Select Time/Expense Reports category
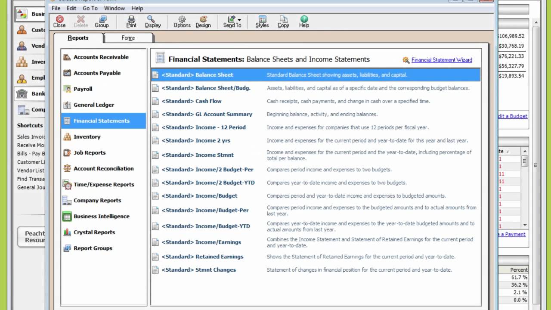The width and height of the screenshot is (551, 310). point(103,184)
